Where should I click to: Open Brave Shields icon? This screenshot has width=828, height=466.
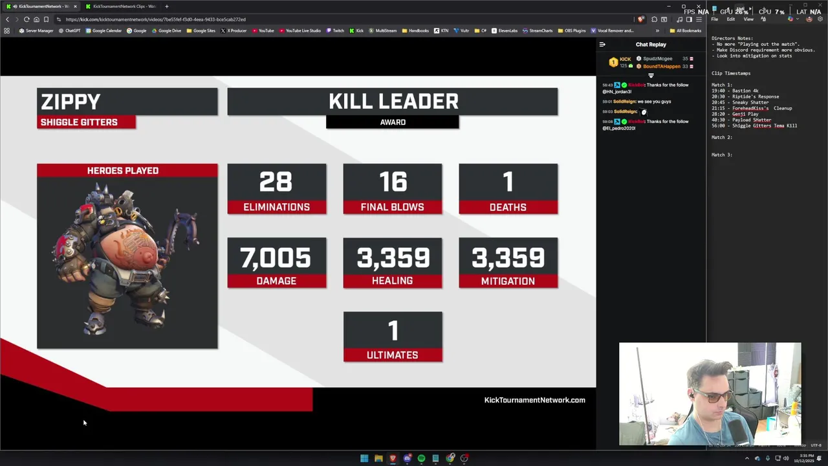641,19
